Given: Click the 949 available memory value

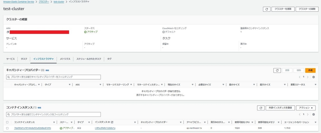Looking at the screenshot, I should tap(260, 128).
